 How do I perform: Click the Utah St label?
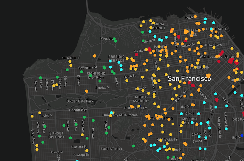211,110
